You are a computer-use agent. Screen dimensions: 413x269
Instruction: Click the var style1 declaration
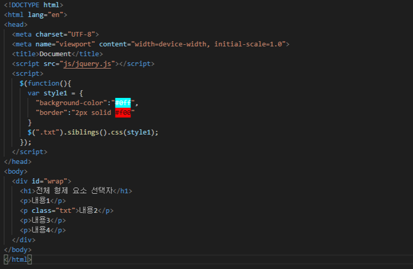point(55,93)
